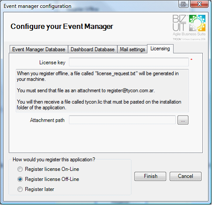The width and height of the screenshot is (212, 205).
Task: Browse for attachment path with ellipsis button
Action: [x=183, y=120]
